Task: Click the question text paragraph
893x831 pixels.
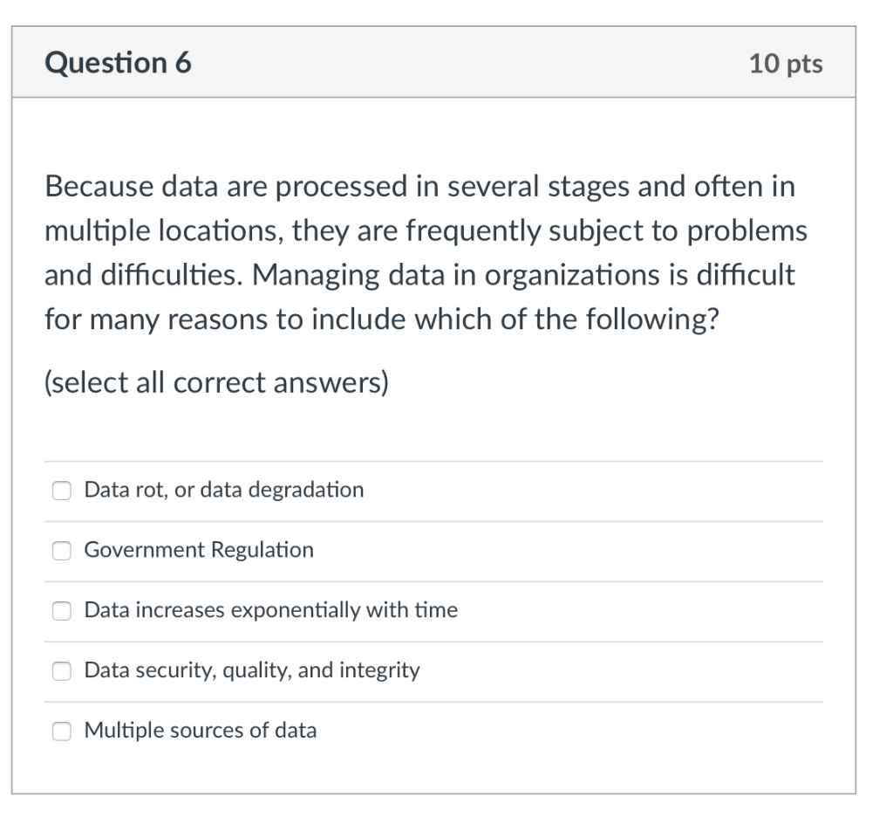Action: click(x=426, y=252)
